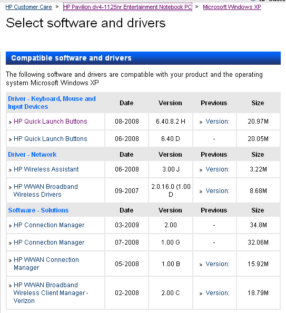286x313 pixels.
Task: Open the Driver - Network category heading
Action: pos(32,155)
